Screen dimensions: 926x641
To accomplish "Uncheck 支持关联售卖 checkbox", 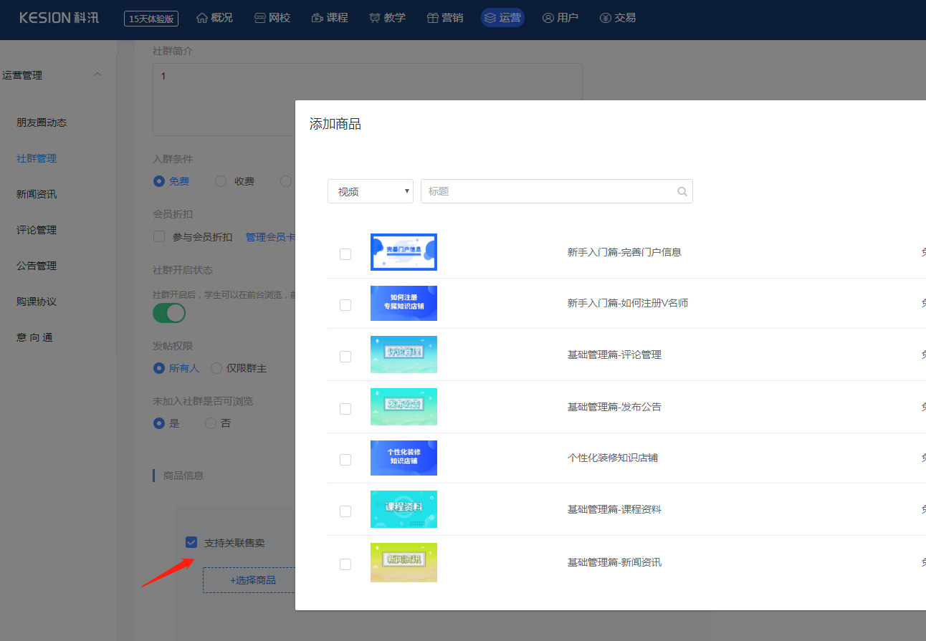I will 191,542.
